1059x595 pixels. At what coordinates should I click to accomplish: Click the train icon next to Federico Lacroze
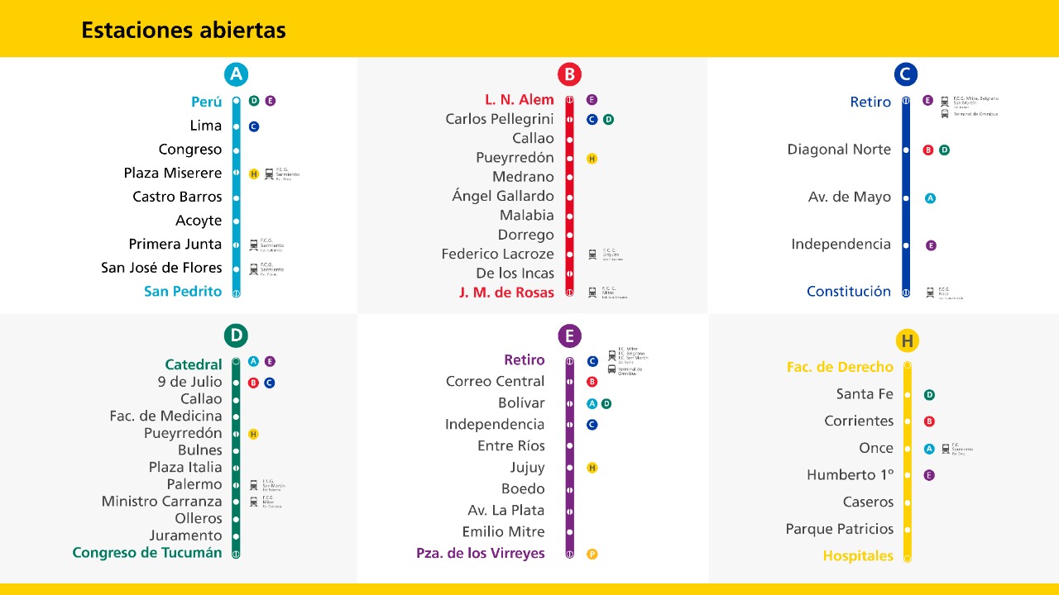592,255
